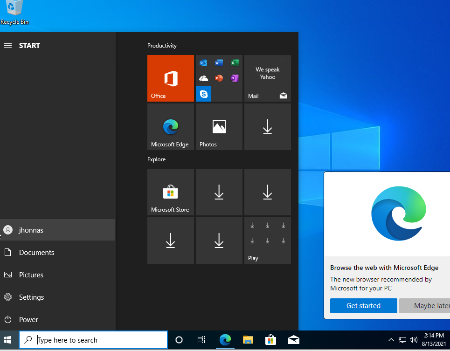
Task: Click the pending download tile beside Photos
Action: [268, 127]
